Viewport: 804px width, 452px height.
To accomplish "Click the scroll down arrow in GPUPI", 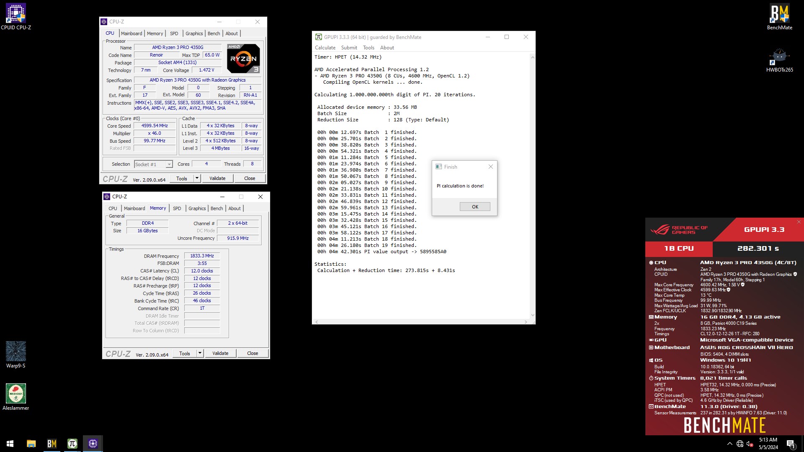I will pyautogui.click(x=533, y=315).
